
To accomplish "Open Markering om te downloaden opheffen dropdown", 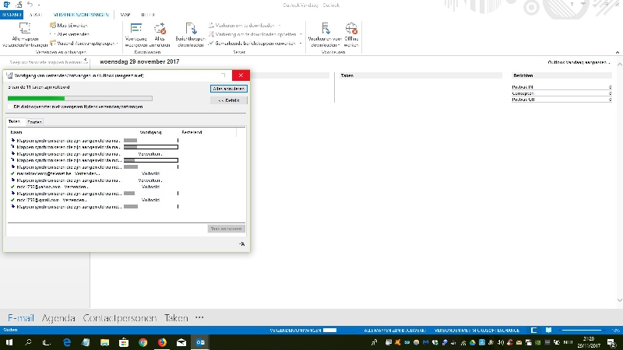I will 255,34.
